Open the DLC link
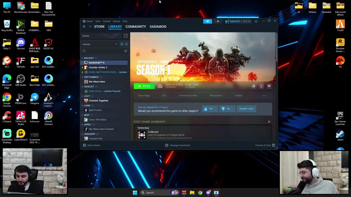Viewport: 351px width, 197px height. click(x=164, y=95)
